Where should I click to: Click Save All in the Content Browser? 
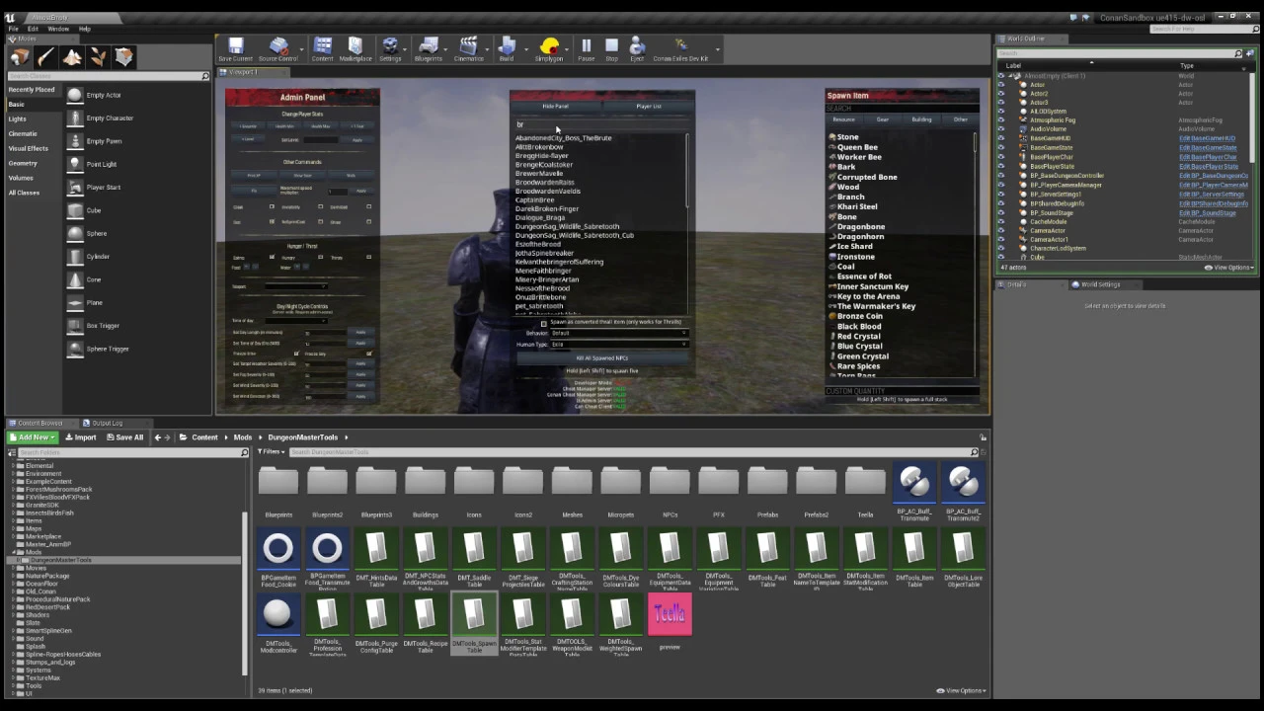123,437
